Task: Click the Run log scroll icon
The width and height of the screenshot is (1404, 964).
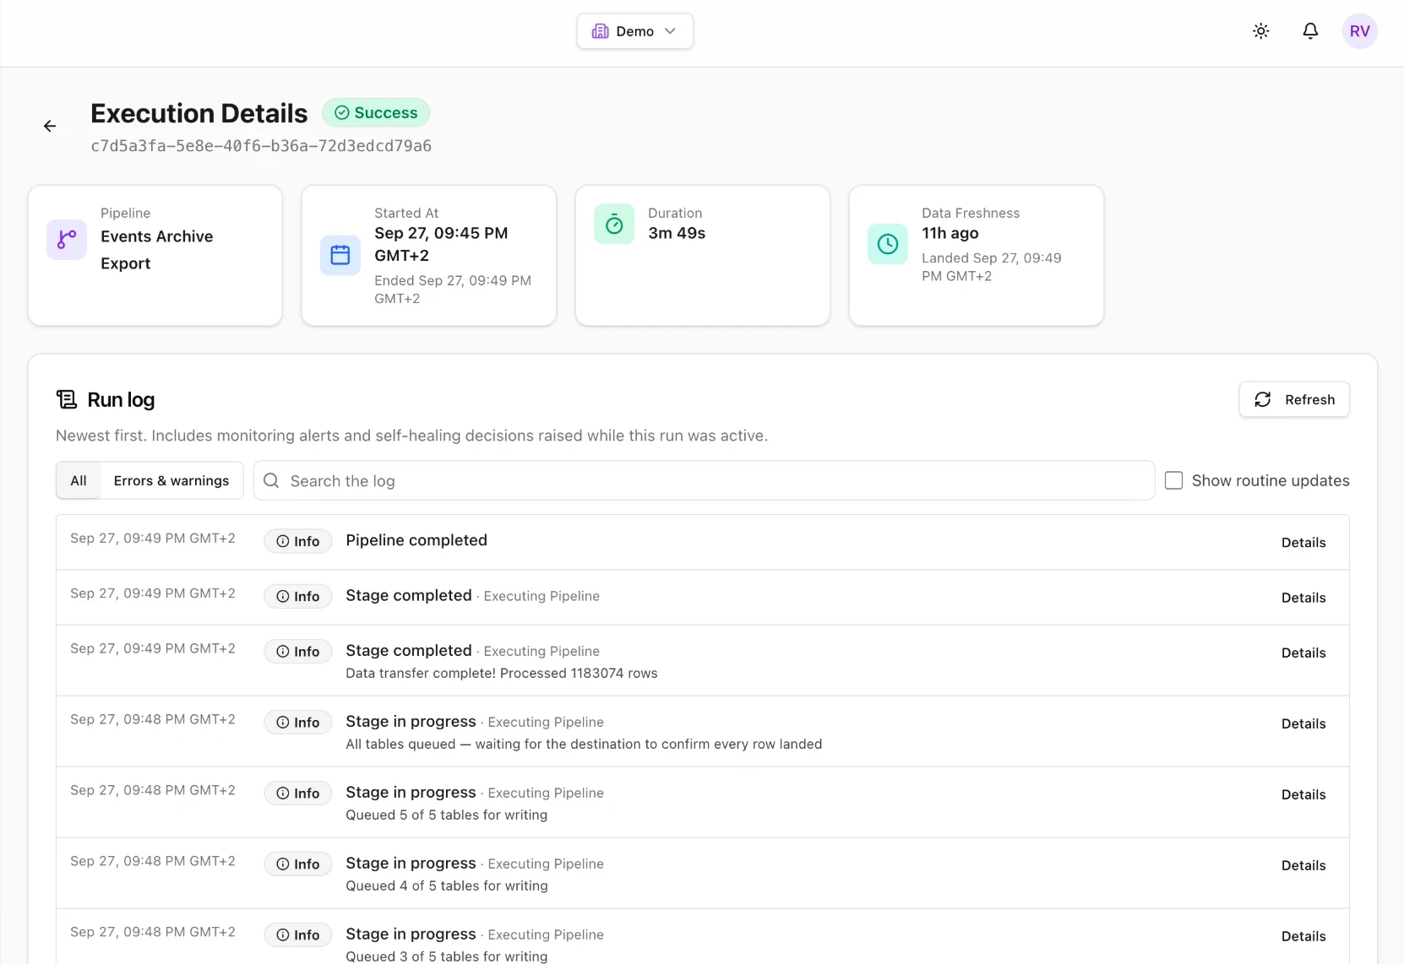Action: pyautogui.click(x=67, y=399)
